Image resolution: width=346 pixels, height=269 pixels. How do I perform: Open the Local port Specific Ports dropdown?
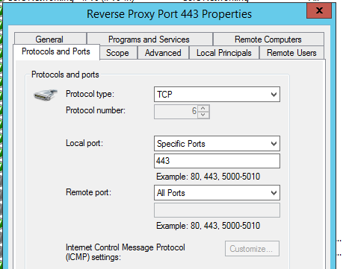click(217, 144)
